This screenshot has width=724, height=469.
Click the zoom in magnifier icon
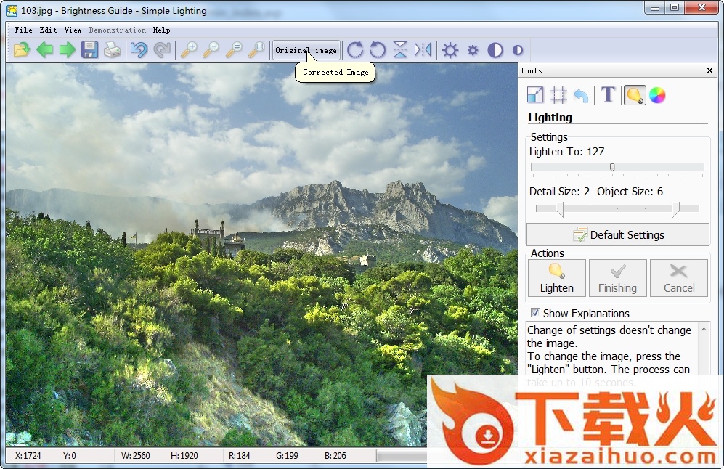click(189, 50)
